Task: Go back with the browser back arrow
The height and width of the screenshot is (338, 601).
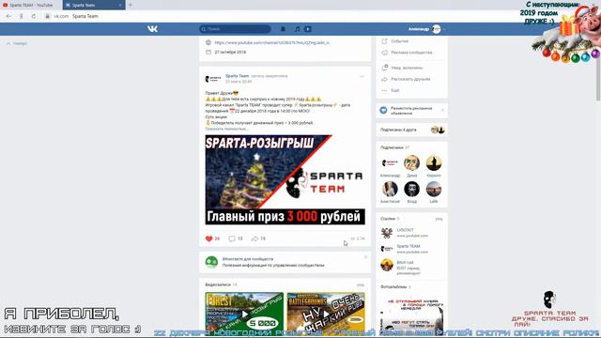Action: coord(8,16)
